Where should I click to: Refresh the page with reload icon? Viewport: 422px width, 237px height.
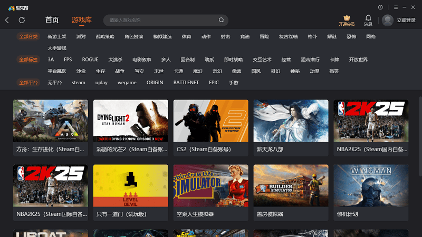(x=22, y=20)
